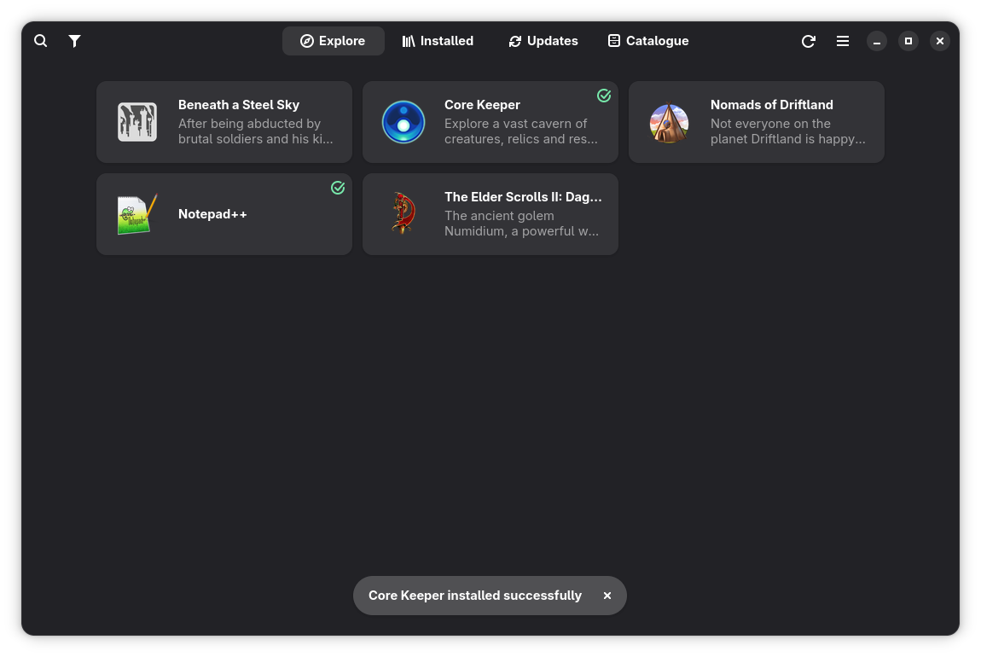Open the filter funnel icon
Viewport: 981px width, 657px height.
click(x=74, y=41)
